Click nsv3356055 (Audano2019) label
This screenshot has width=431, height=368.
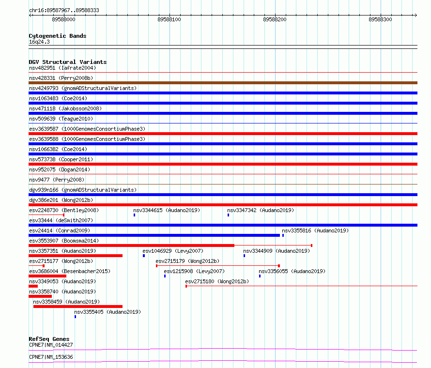(292, 271)
